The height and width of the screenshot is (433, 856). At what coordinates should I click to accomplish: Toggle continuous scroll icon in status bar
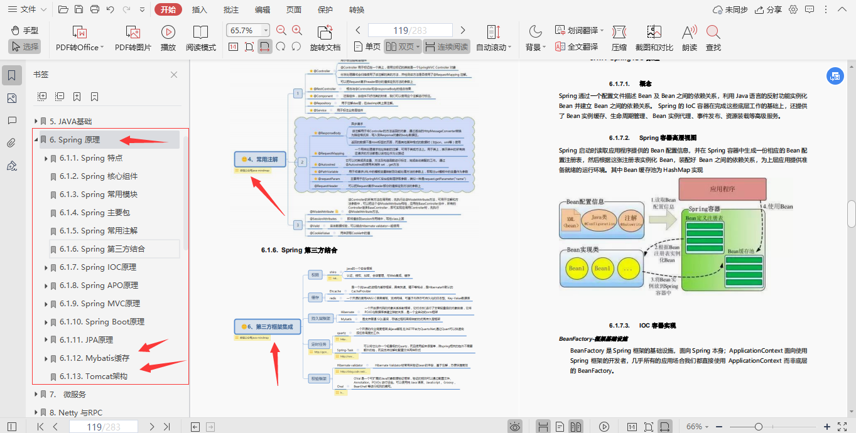543,427
